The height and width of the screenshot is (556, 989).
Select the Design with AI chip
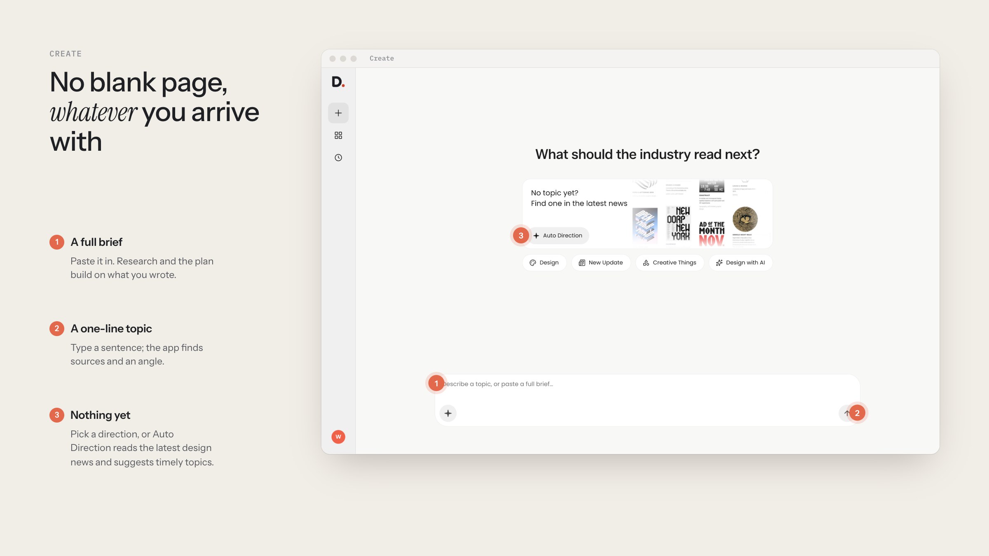[x=741, y=263]
